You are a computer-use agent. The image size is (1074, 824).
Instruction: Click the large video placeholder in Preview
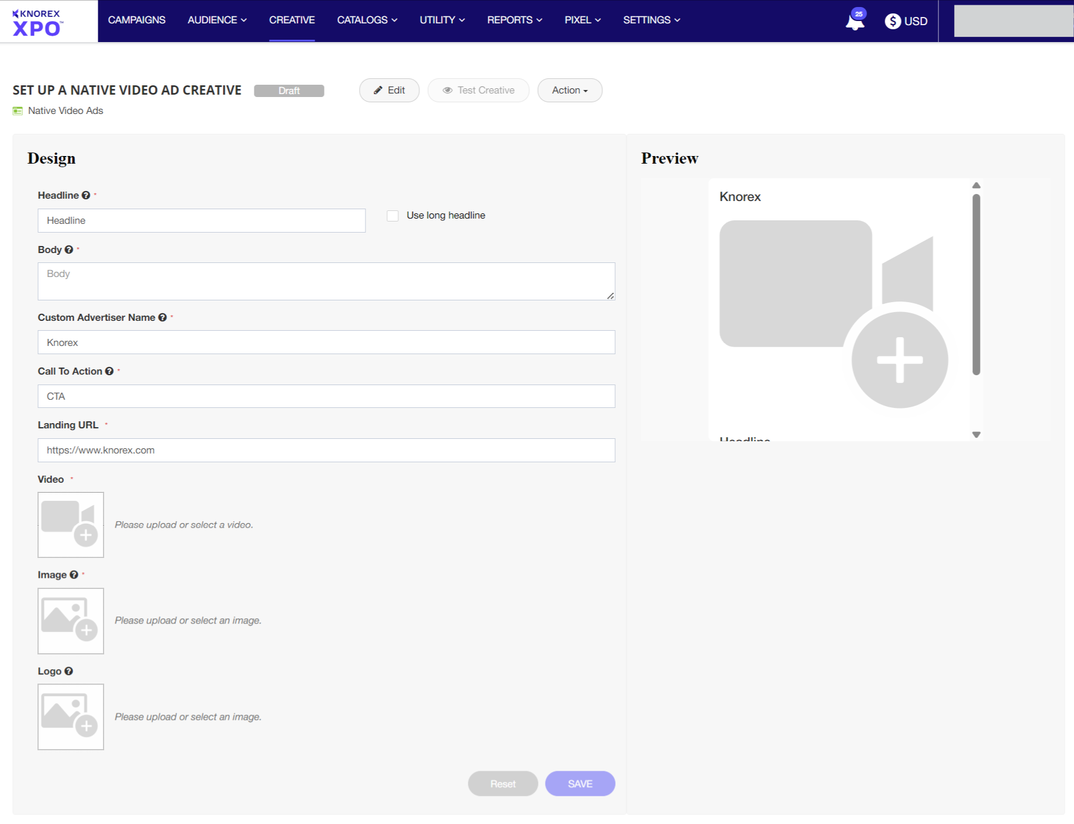(834, 314)
